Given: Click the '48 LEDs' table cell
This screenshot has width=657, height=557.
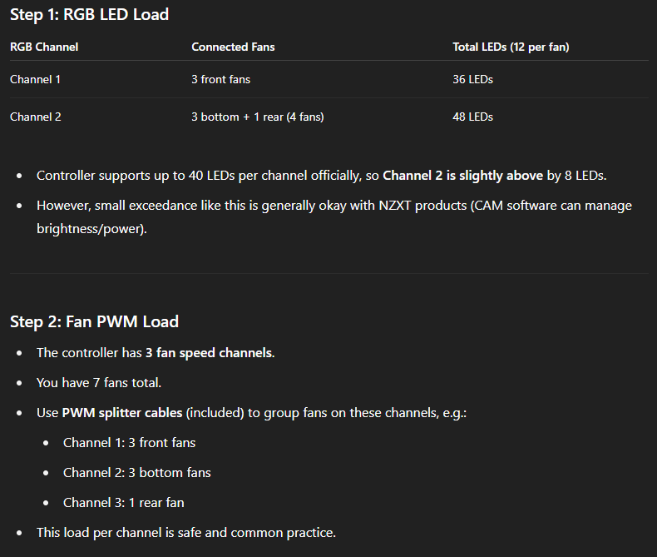Looking at the screenshot, I should (472, 117).
